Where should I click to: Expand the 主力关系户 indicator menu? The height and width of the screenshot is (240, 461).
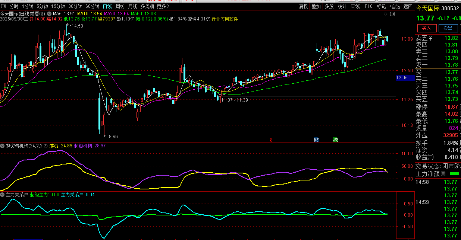pyautogui.click(x=3, y=195)
